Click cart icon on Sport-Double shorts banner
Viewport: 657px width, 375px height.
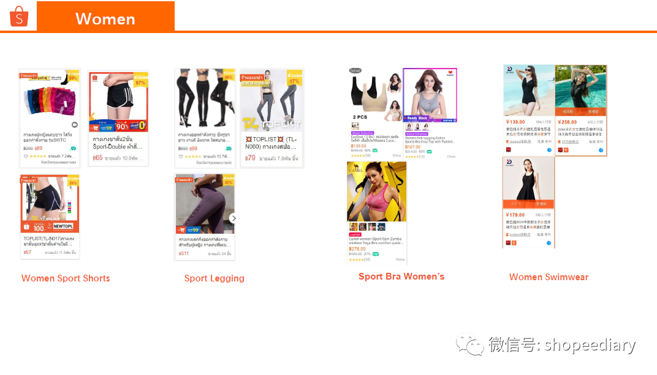tap(96, 127)
